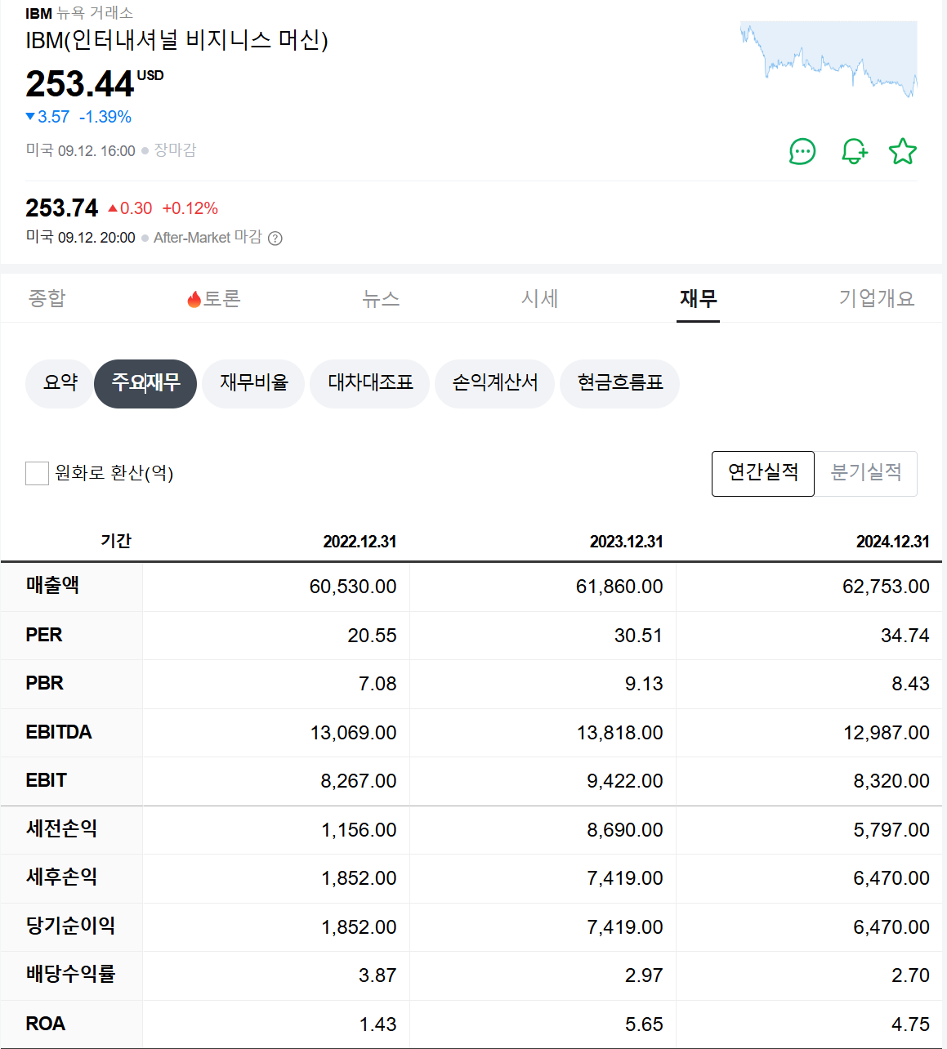
Task: Open the 뉴스 tab
Action: pos(381,299)
